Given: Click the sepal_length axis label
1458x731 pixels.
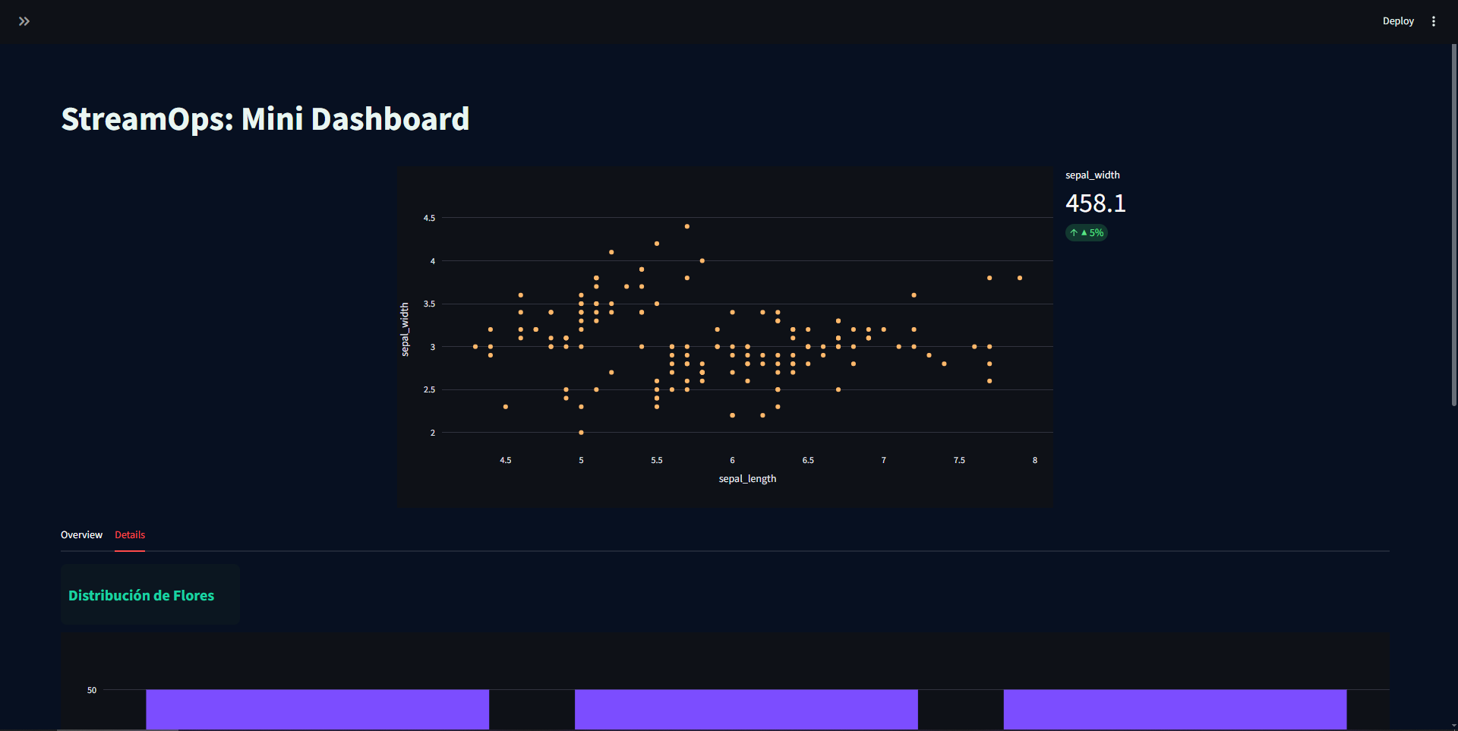Looking at the screenshot, I should click(x=747, y=478).
